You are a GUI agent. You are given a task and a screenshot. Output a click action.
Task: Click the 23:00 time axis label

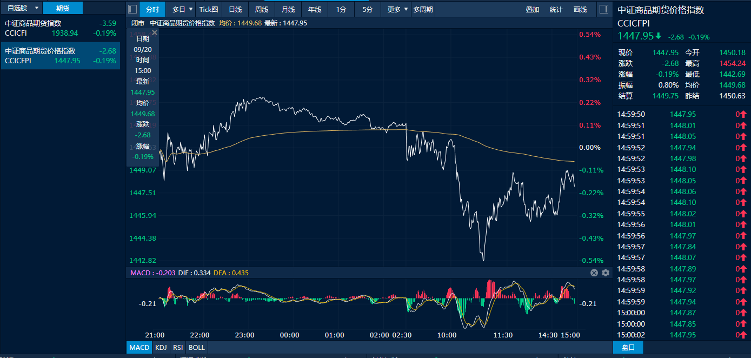pyautogui.click(x=245, y=335)
